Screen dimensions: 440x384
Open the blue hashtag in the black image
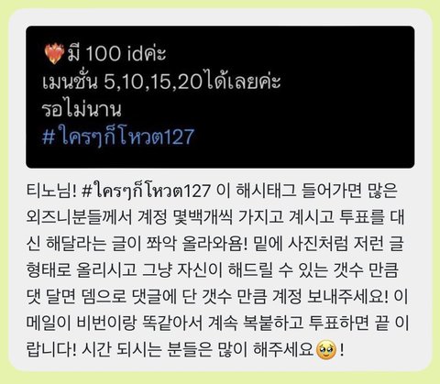point(118,137)
